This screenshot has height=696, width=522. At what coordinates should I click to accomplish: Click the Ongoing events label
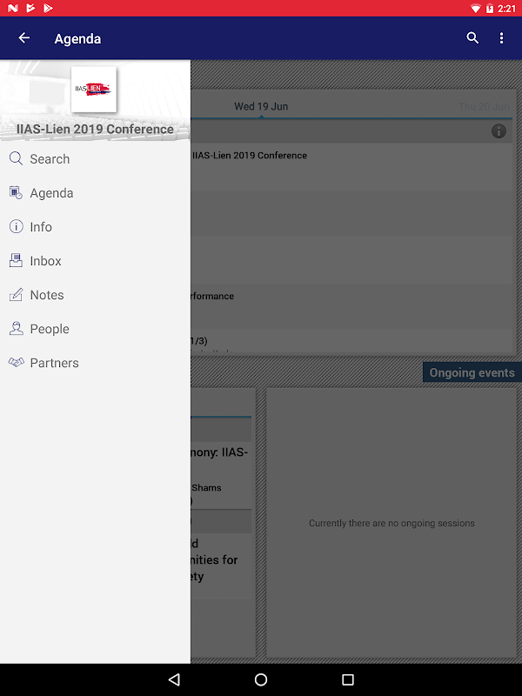[x=472, y=373]
